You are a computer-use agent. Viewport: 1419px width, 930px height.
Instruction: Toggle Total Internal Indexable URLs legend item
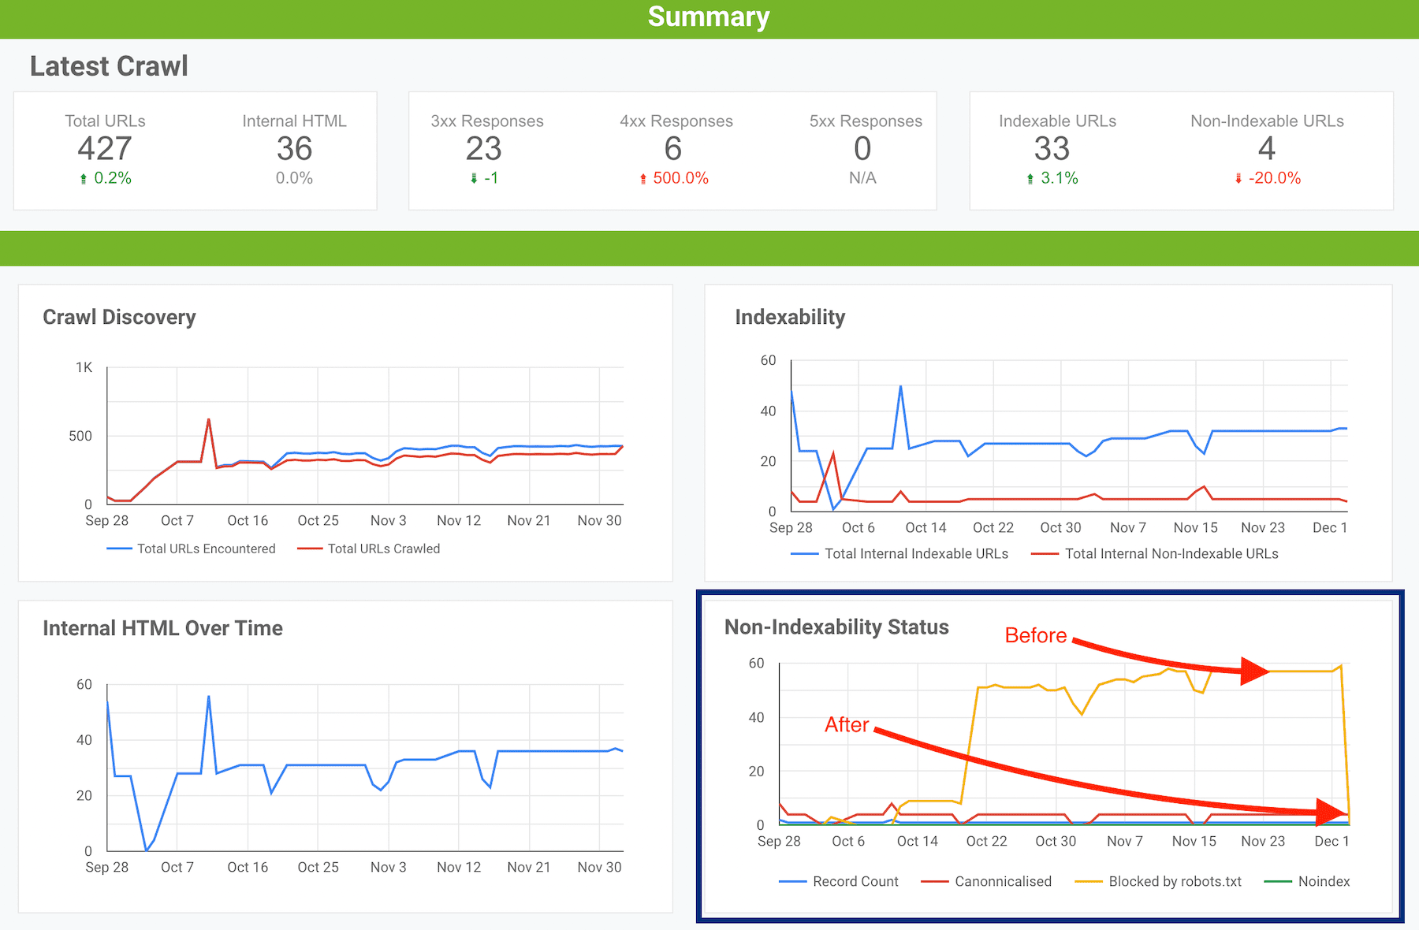[899, 553]
